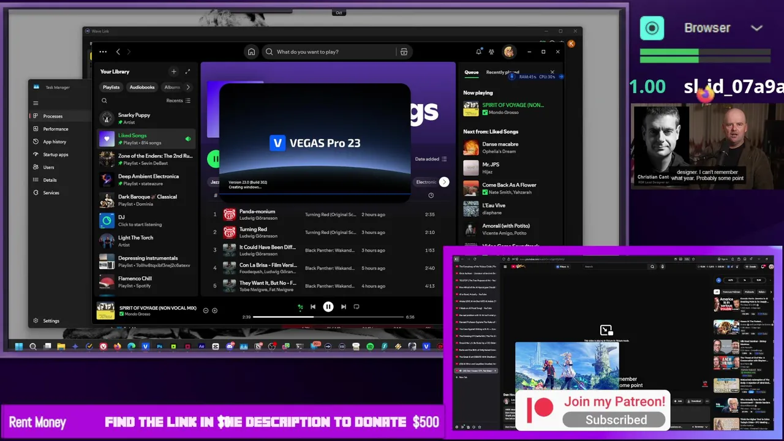784x441 pixels.
Task: Open the three-dot Spotify app menu
Action: click(x=103, y=52)
